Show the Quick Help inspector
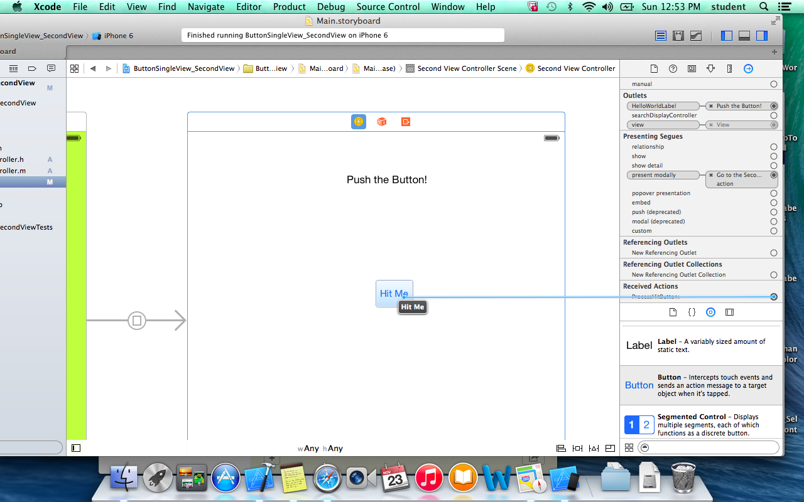 click(x=673, y=69)
